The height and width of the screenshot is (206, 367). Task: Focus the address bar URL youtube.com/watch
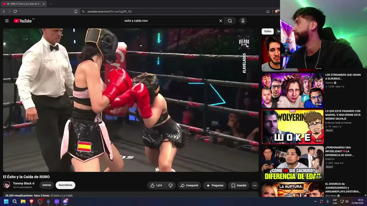(110, 11)
